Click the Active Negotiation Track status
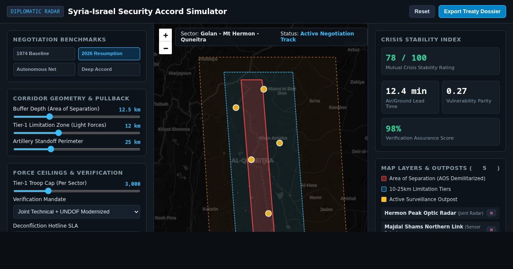The height and width of the screenshot is (269, 513). tap(317, 37)
